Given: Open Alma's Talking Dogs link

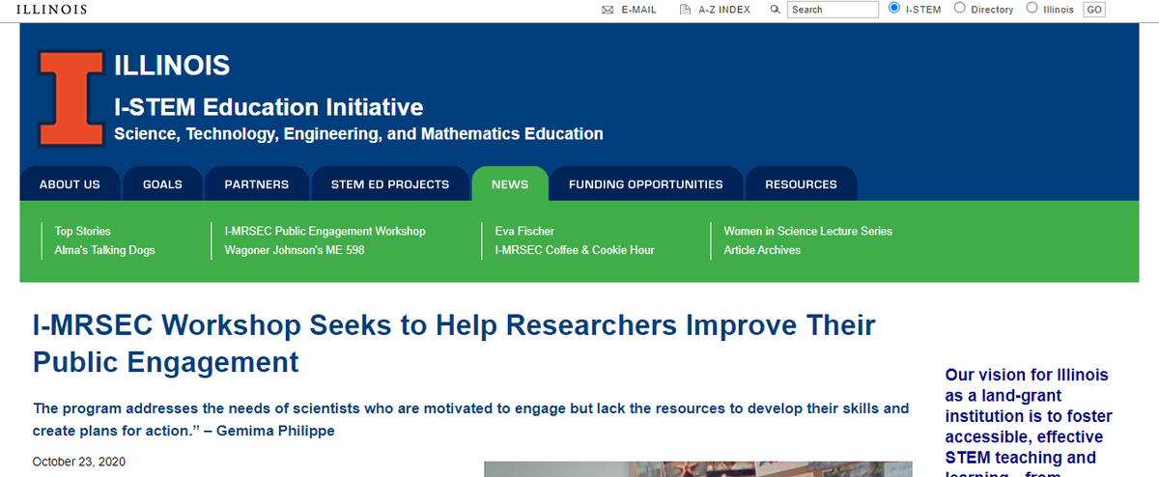Looking at the screenshot, I should tap(105, 250).
